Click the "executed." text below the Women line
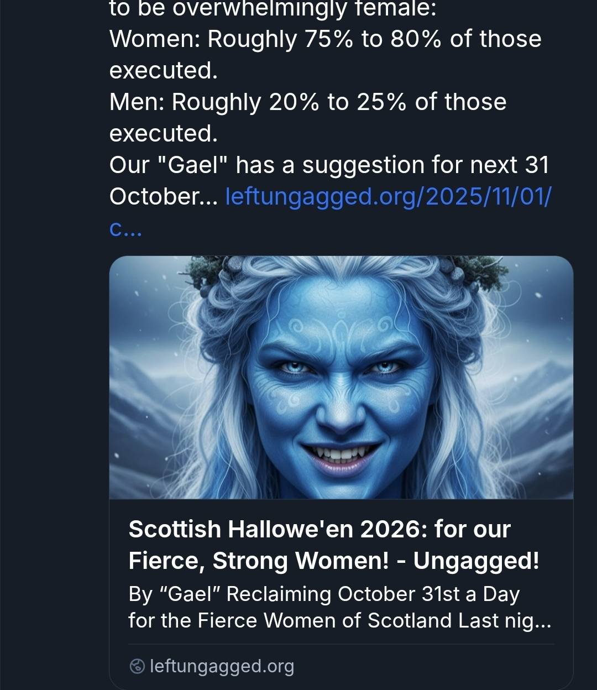Viewport: 597px width, 690px height. click(x=163, y=70)
